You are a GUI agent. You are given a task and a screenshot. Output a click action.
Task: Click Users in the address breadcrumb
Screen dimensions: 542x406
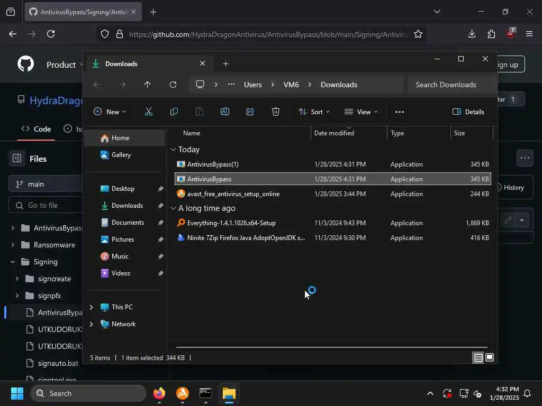pos(252,85)
